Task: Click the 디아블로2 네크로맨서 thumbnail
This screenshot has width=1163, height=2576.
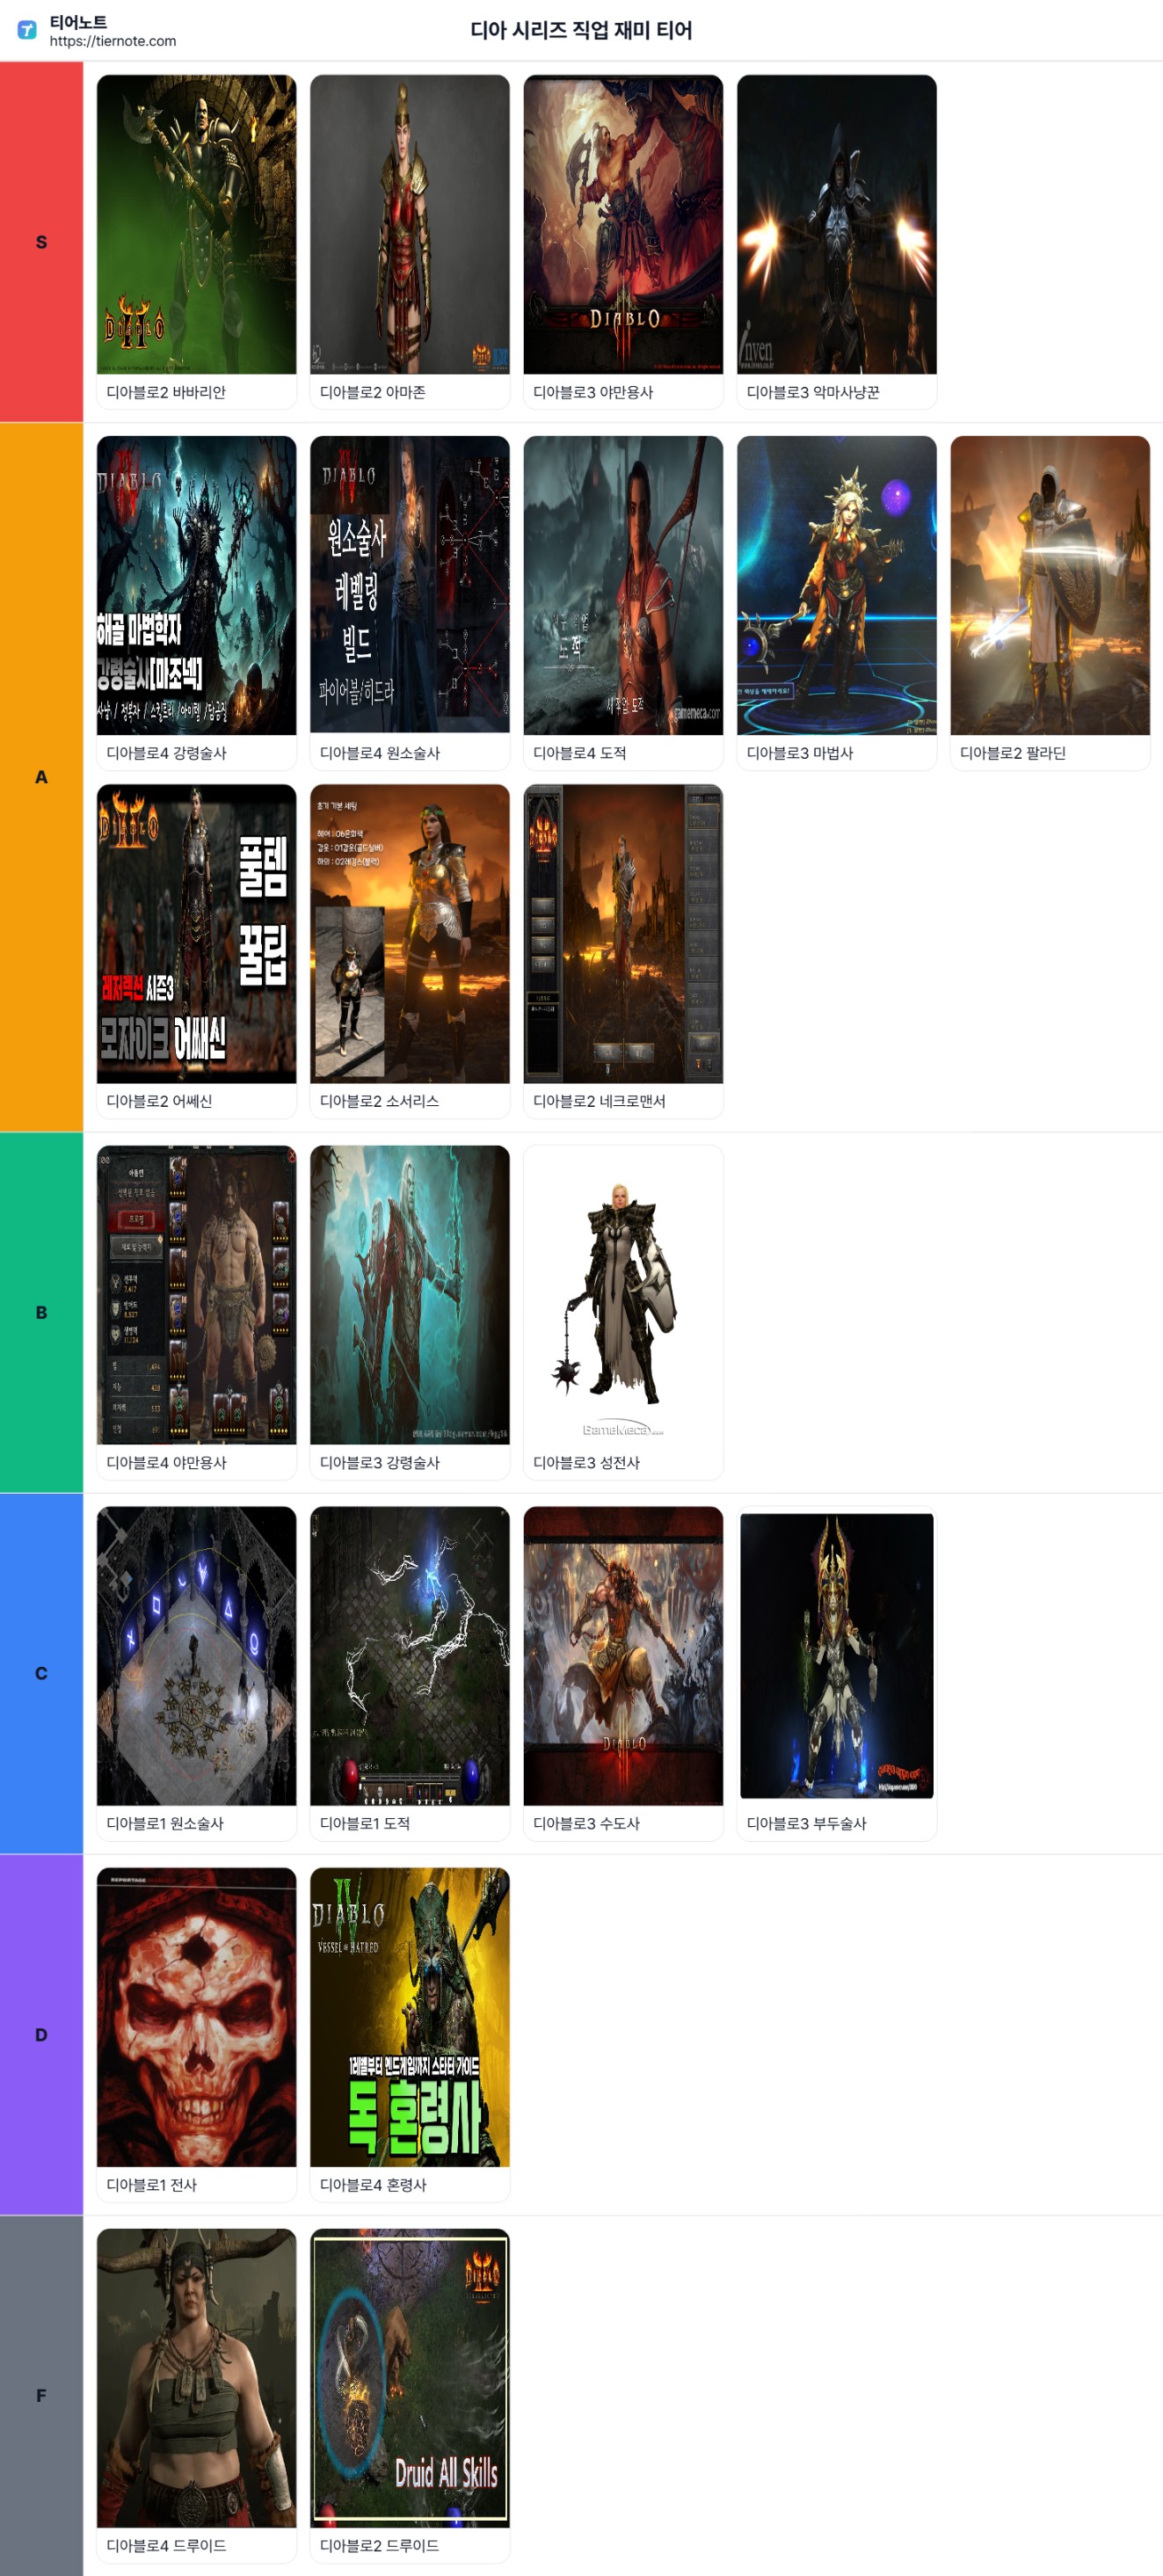Action: click(x=622, y=933)
